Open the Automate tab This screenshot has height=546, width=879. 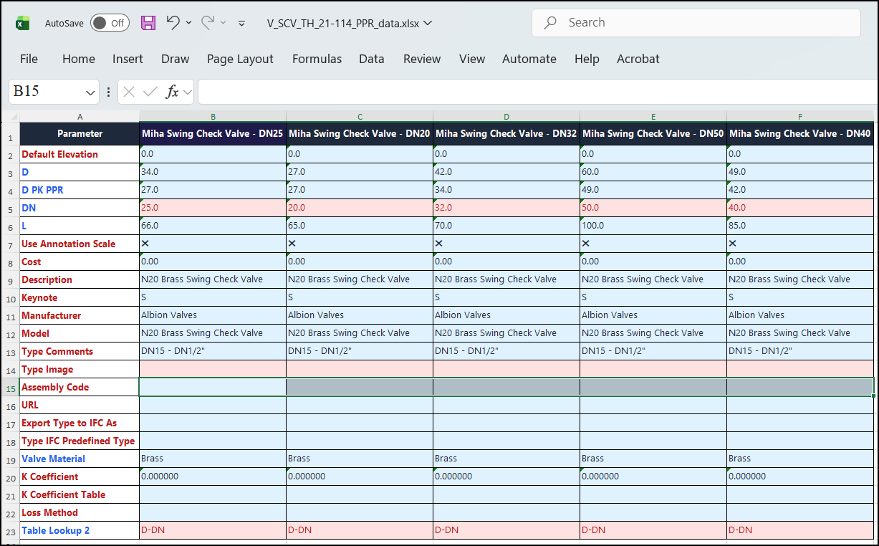pos(529,59)
